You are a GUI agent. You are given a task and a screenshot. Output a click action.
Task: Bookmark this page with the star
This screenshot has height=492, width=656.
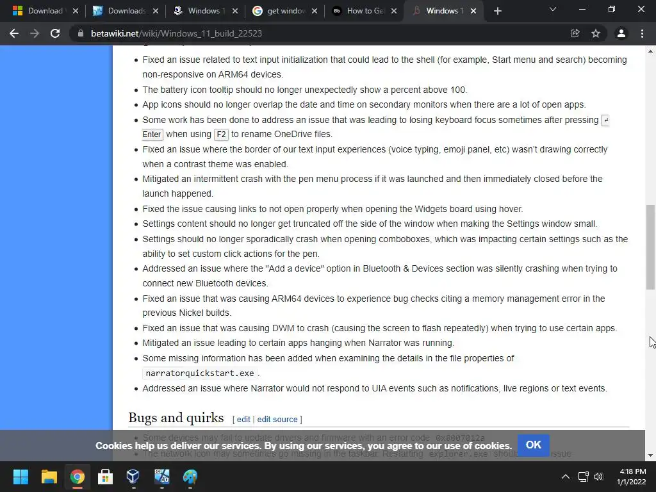point(596,33)
